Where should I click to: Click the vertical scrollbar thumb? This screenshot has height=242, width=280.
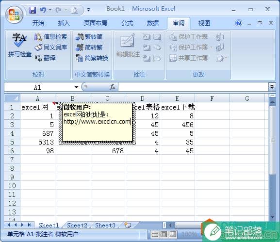coord(272,141)
